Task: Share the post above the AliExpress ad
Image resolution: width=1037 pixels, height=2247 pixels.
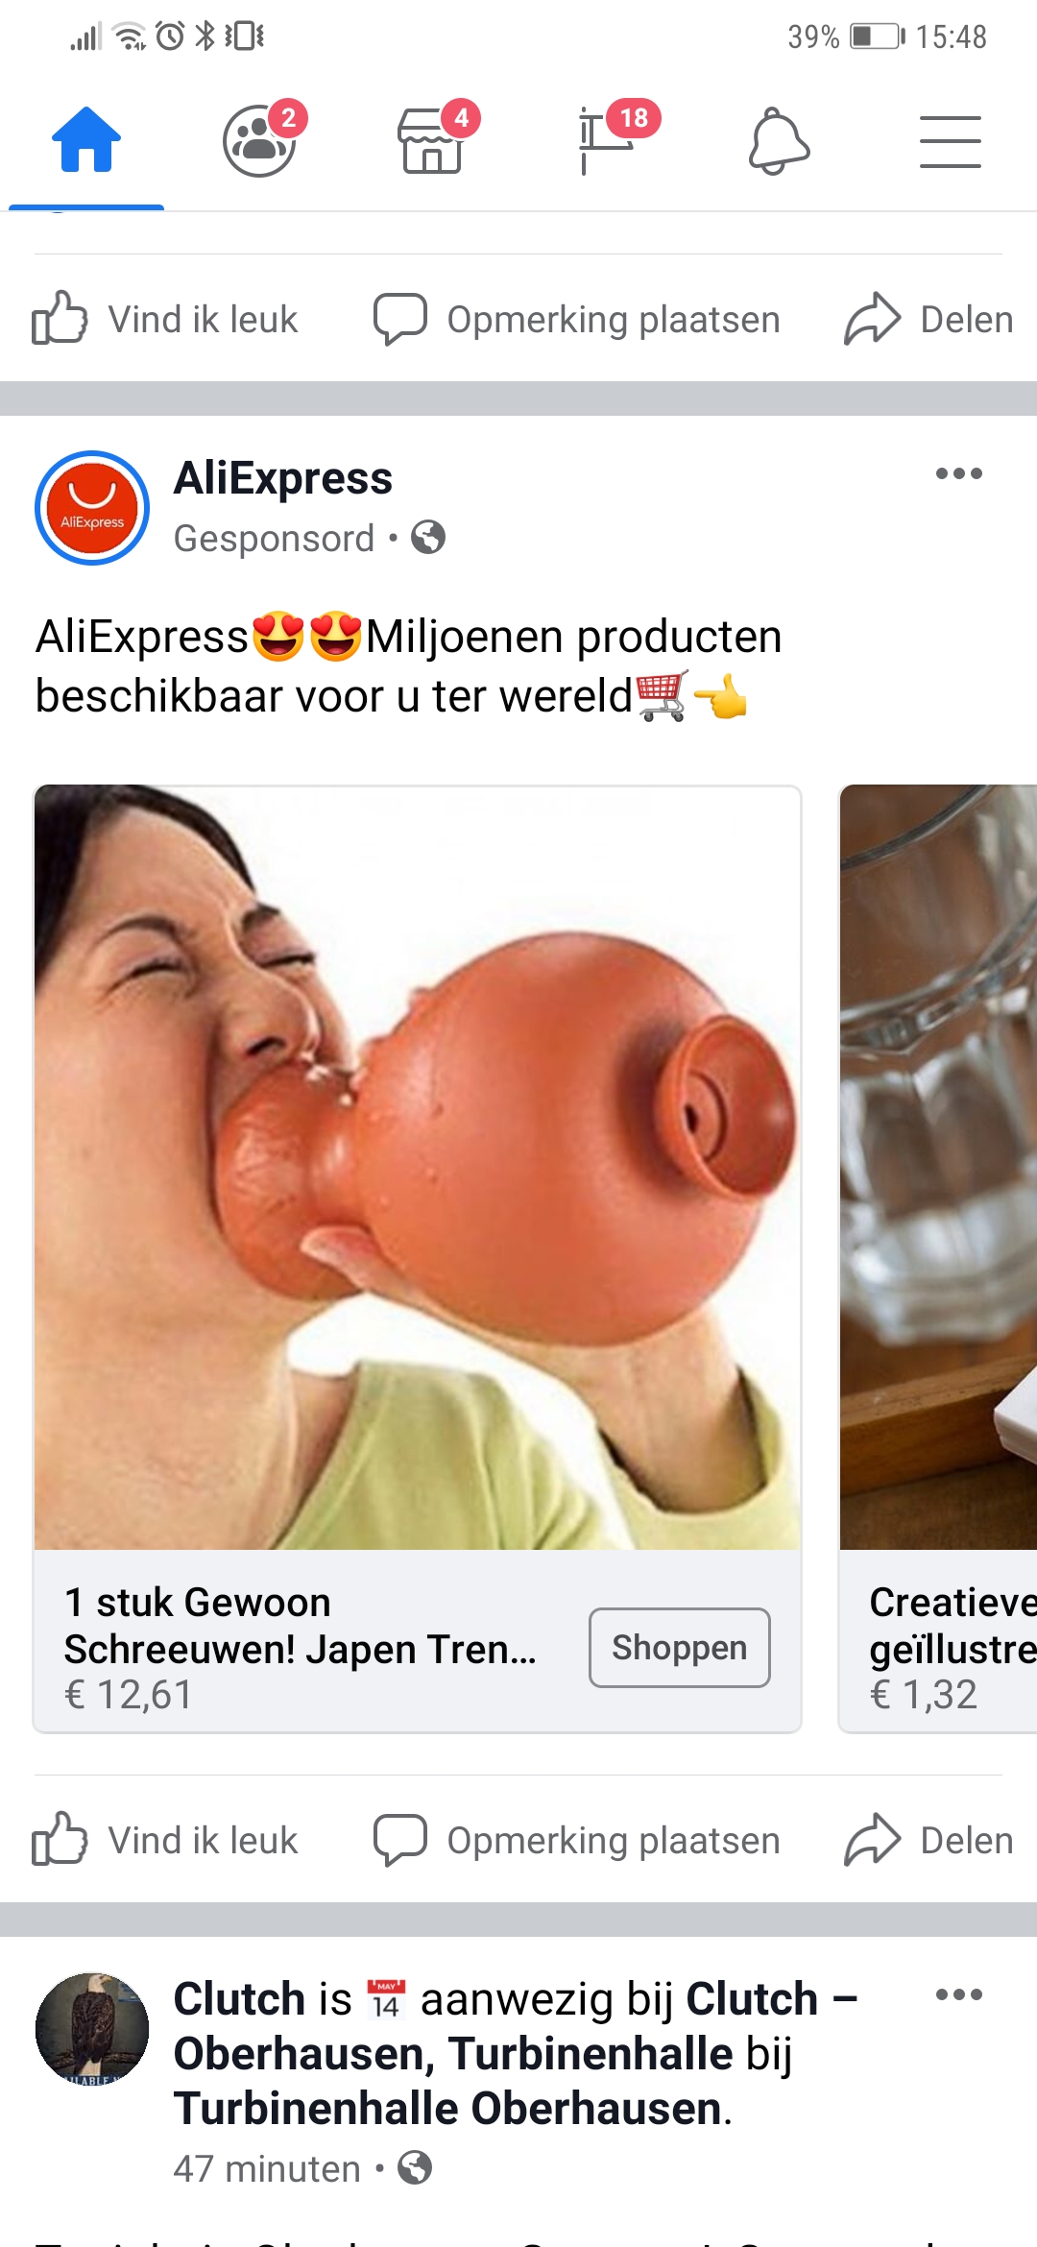Action: pyautogui.click(x=928, y=319)
